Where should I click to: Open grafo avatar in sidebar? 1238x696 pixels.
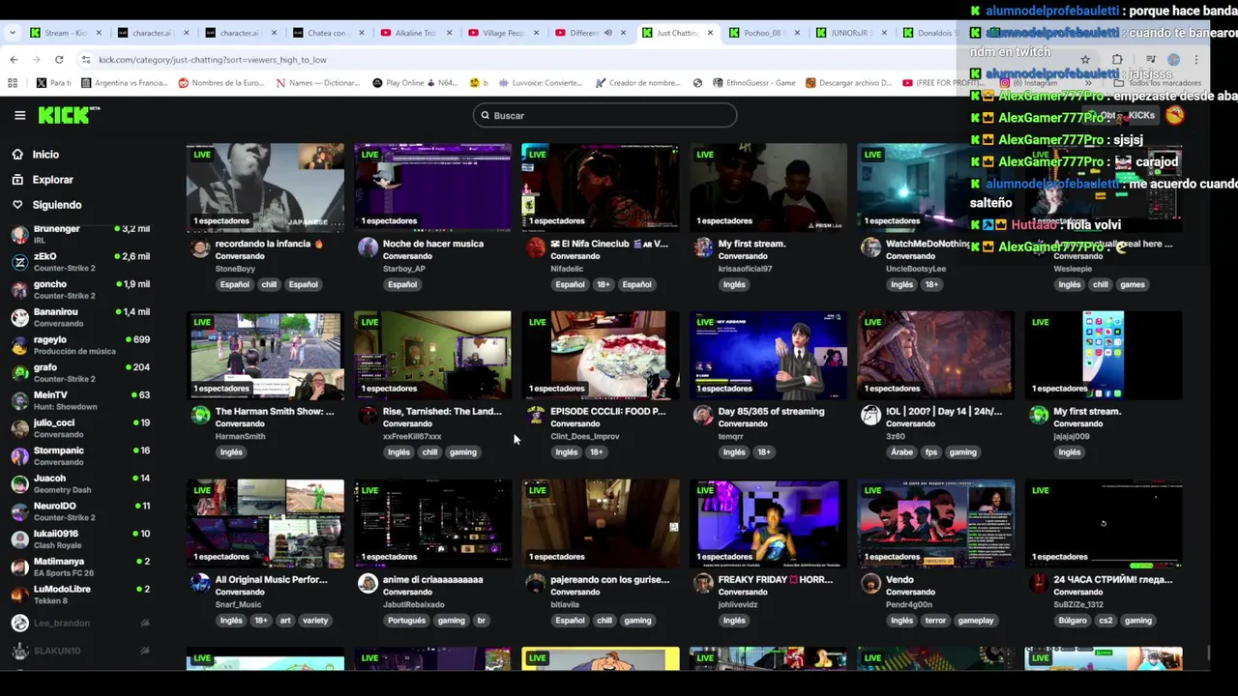(19, 373)
